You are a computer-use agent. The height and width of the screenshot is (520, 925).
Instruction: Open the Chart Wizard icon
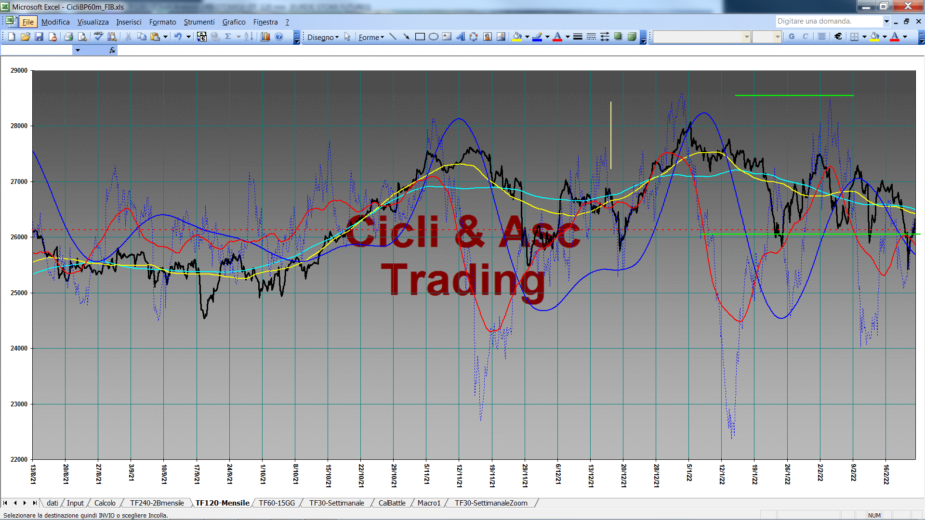[265, 37]
